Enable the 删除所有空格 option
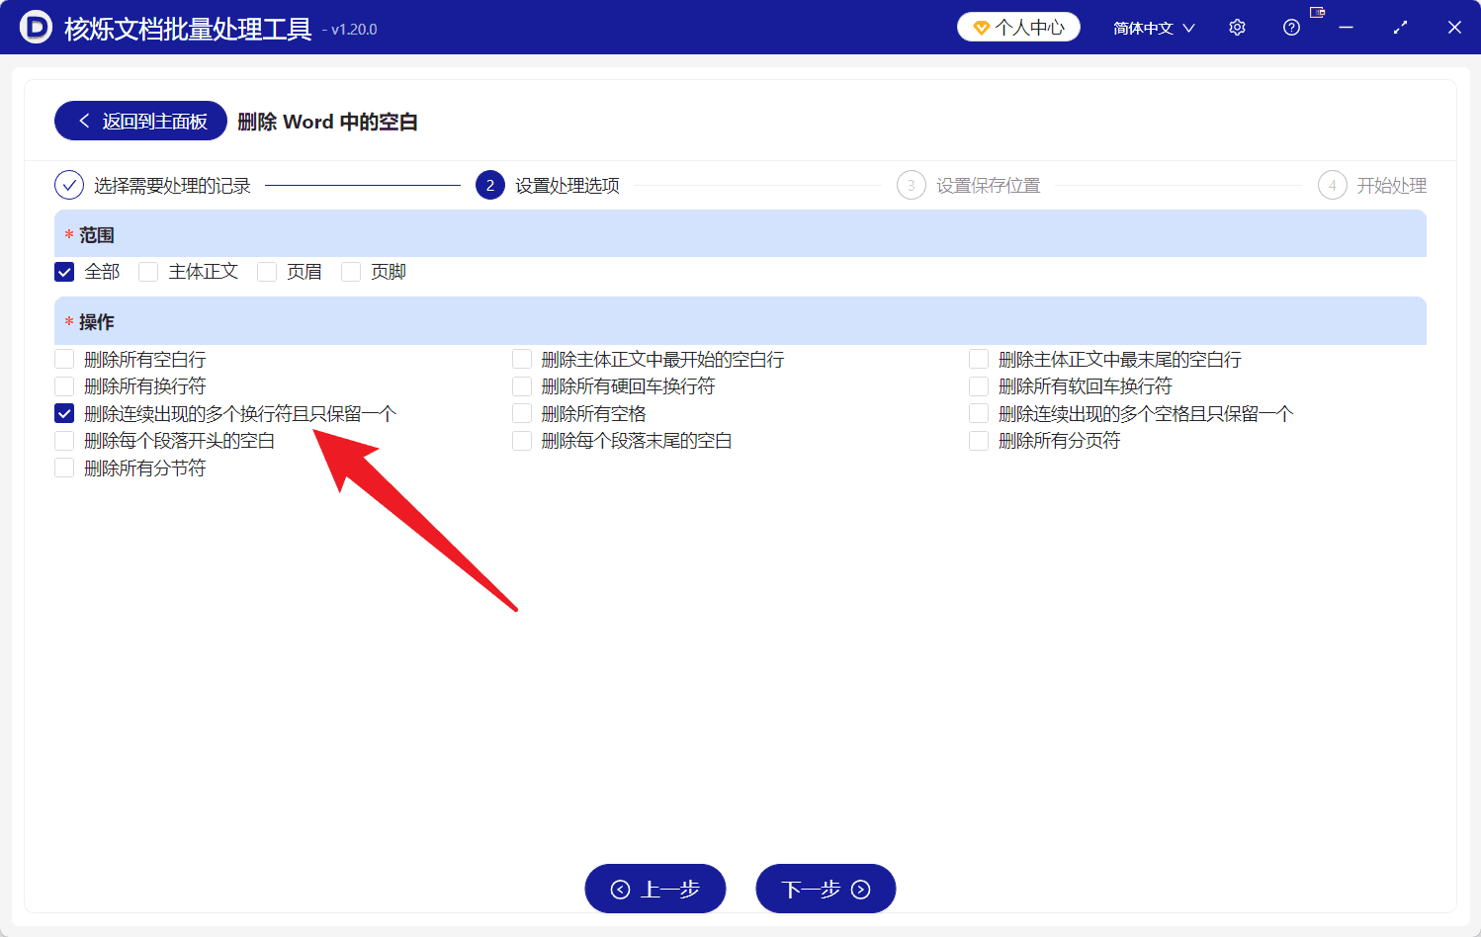1481x937 pixels. 521,413
